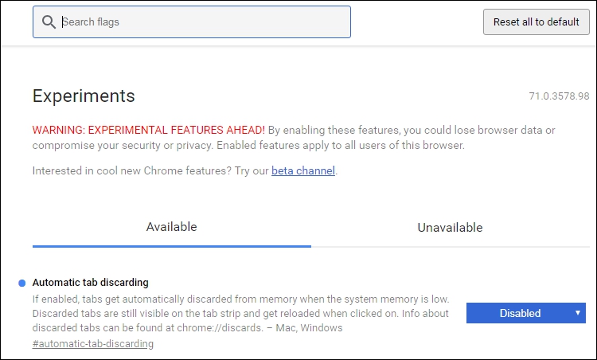Open the #automatic-tab-discarding anchor link
This screenshot has height=360, width=597.
pyautogui.click(x=93, y=343)
